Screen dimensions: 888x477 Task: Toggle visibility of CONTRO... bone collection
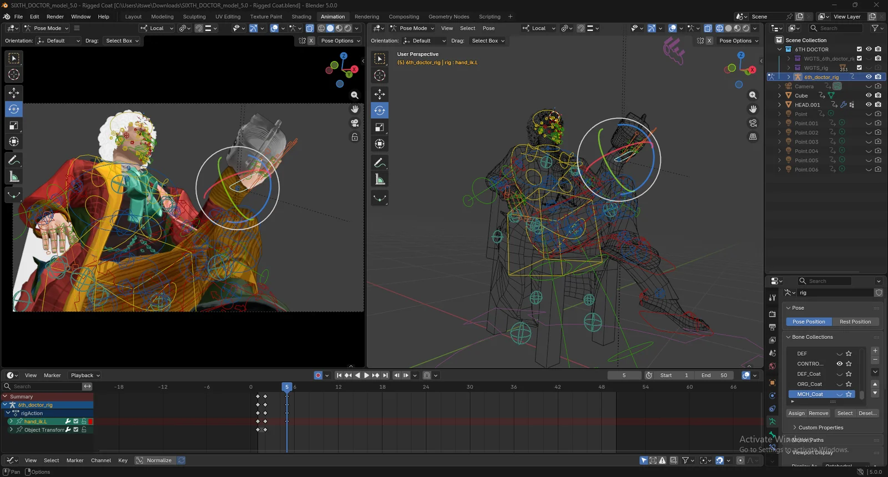pos(839,364)
